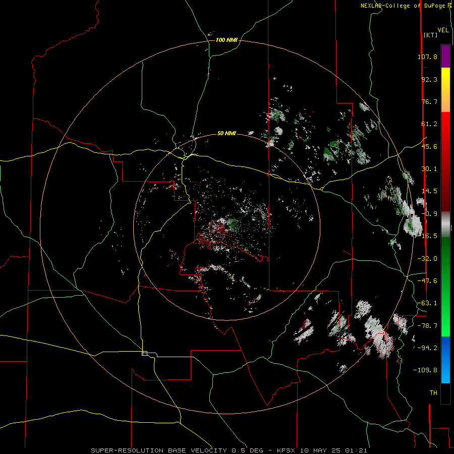Select the -63.1 velocity scale value

427,303
